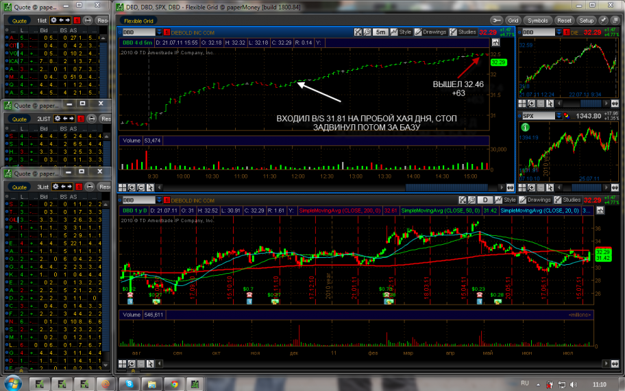Click print icon in the 1list quote window
Viewport: 625px width, 391px height.
pyautogui.click(x=88, y=21)
